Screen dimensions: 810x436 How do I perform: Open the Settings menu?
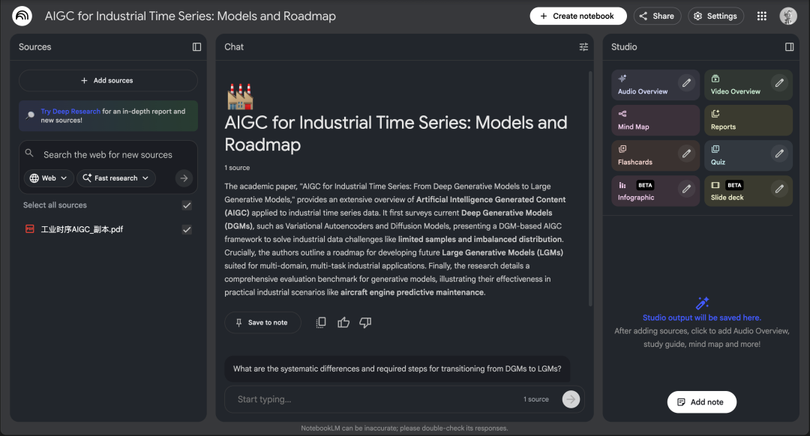tap(715, 16)
